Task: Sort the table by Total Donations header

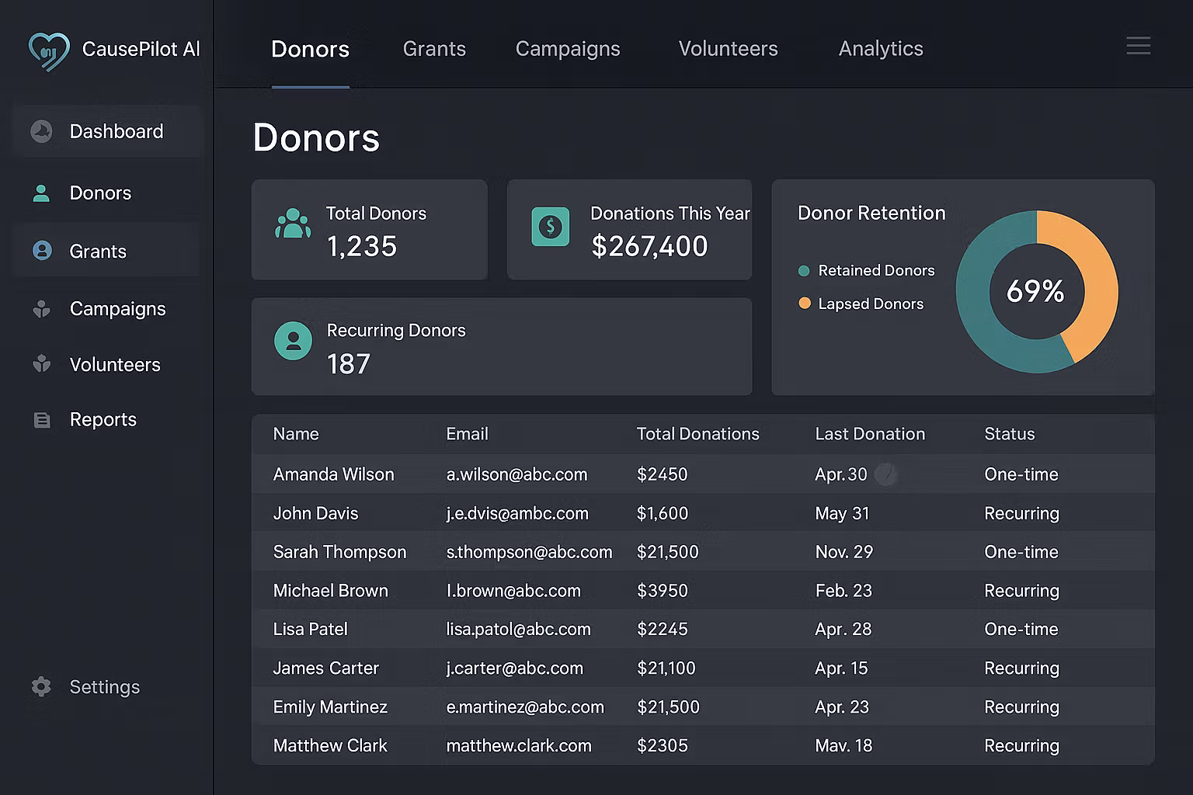Action: pos(697,434)
